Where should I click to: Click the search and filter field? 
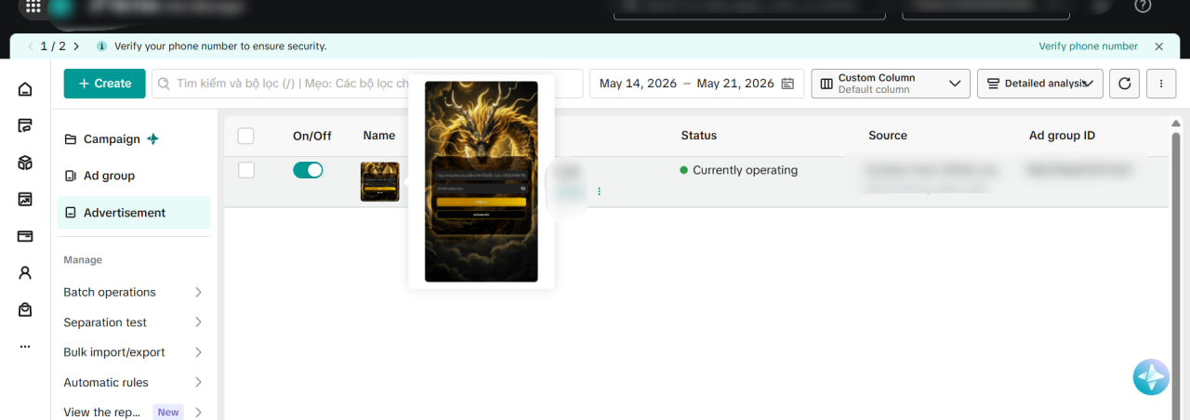point(367,84)
